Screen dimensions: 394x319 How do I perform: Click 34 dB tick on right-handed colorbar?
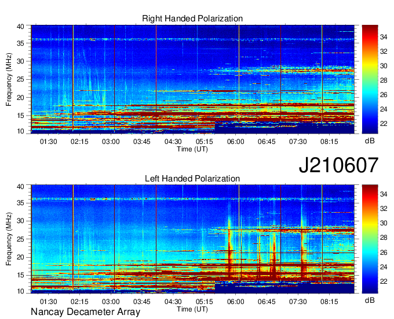(384, 37)
